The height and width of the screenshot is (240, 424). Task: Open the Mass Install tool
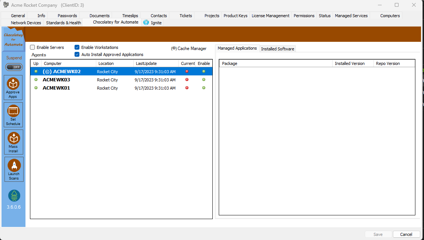[x=13, y=142]
